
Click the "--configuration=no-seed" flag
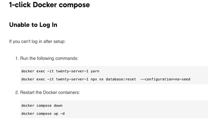click(165, 79)
